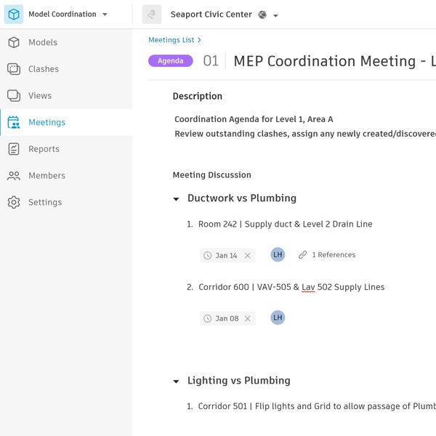Open the Settings gear in sidebar
The height and width of the screenshot is (436, 436).
14,202
